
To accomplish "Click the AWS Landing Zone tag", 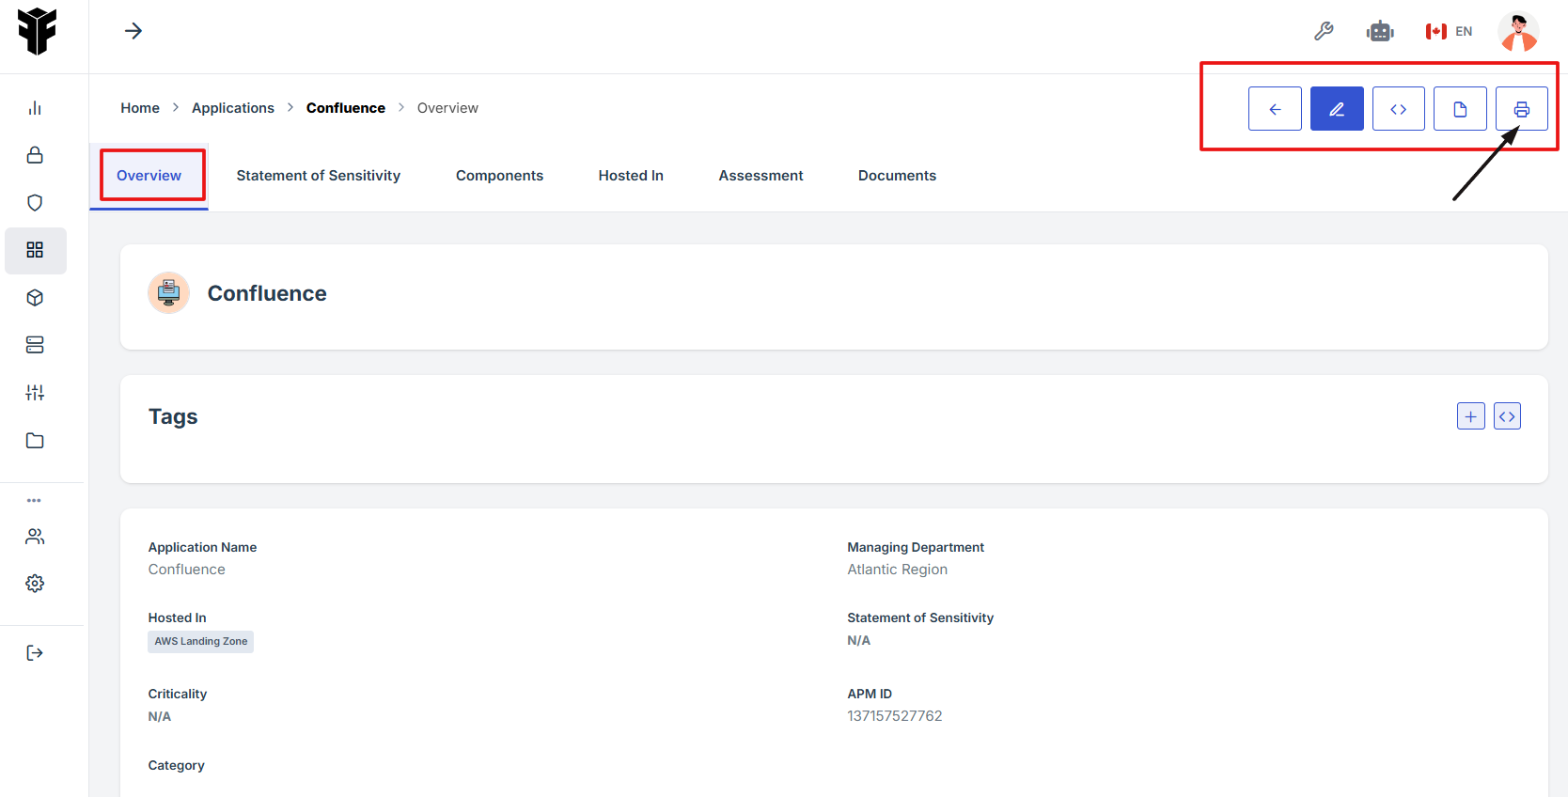I will [x=201, y=642].
